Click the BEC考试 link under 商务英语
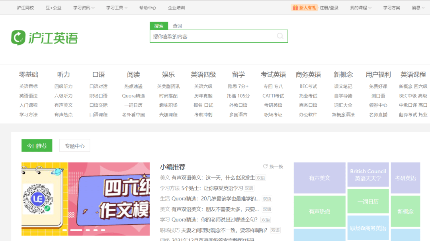Image resolution: width=430 pixels, height=241 pixels. [x=308, y=86]
